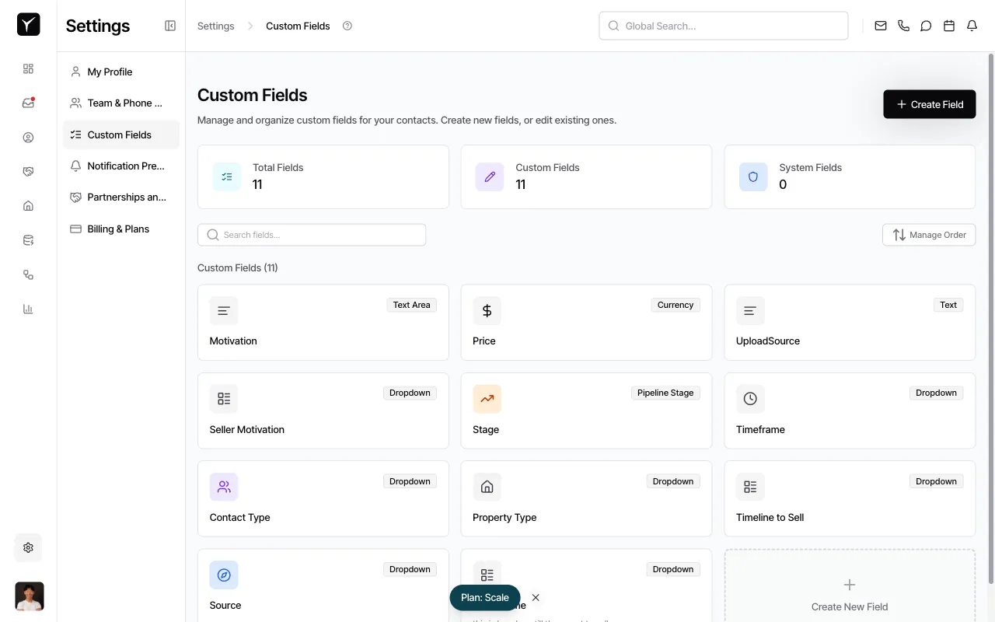Screen dimensions: 995x622
Task: Open the Seller Motivation dropdown field card
Action: click(323, 411)
